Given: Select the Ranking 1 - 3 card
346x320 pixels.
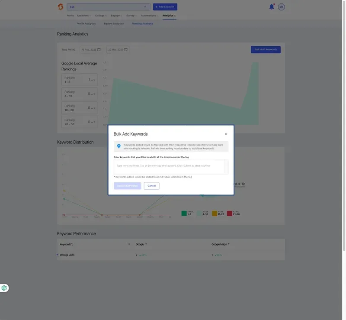Looking at the screenshot, I should [x=80, y=80].
